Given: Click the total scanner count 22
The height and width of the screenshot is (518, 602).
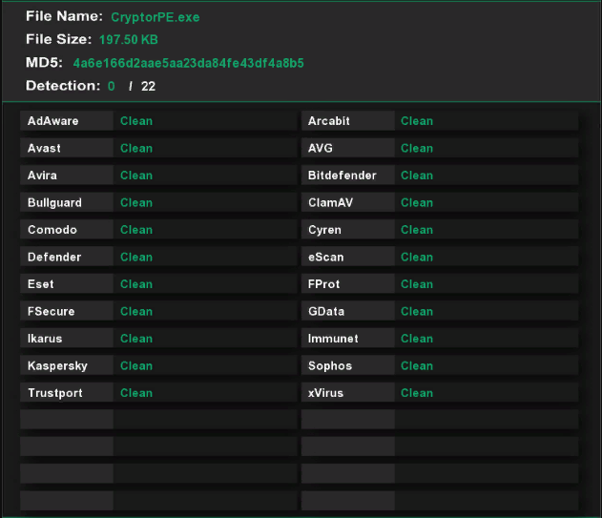Looking at the screenshot, I should 148,86.
